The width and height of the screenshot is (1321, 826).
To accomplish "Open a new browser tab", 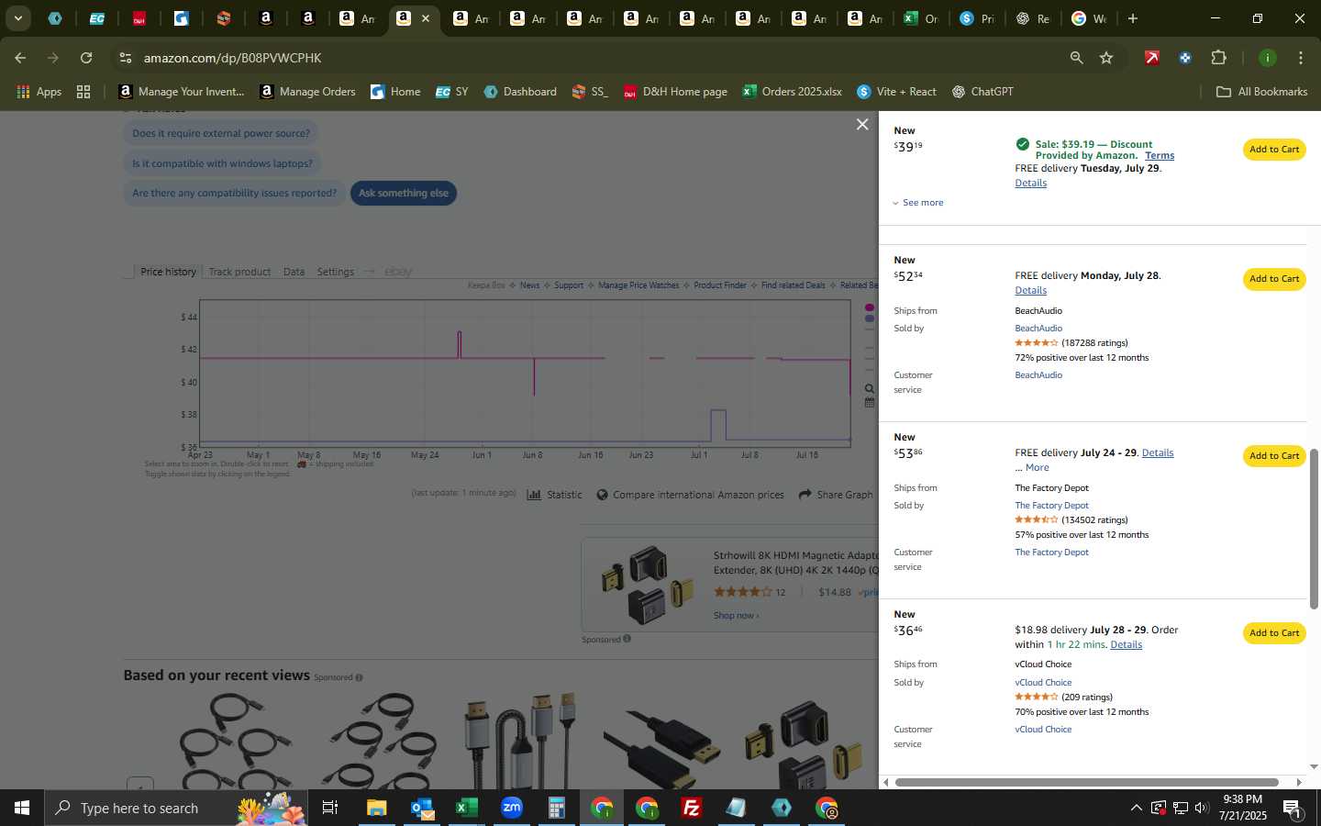I will 1133,18.
